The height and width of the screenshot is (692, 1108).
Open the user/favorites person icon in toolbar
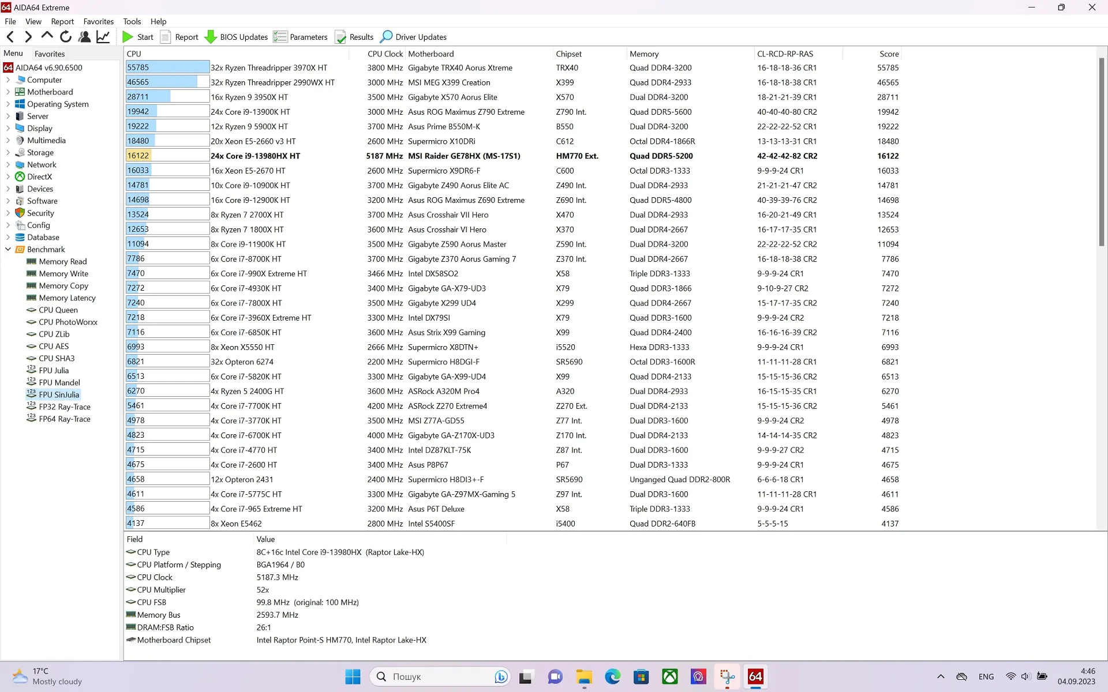(84, 37)
